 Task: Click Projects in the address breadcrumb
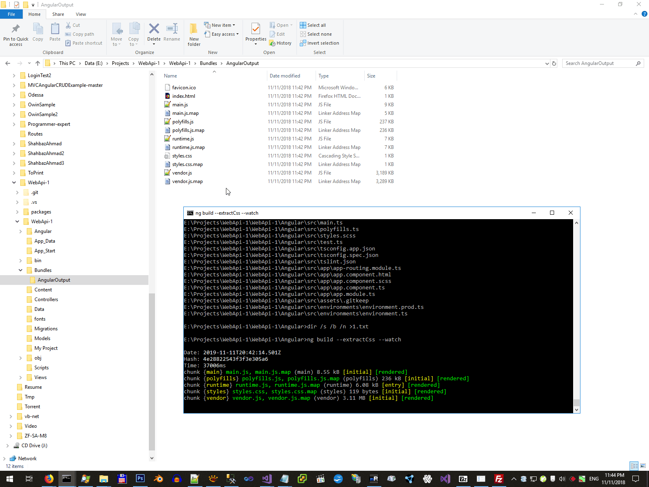pos(120,63)
